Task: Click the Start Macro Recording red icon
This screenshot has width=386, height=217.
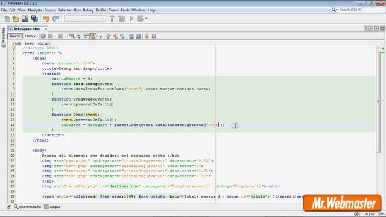Action: tap(147, 36)
